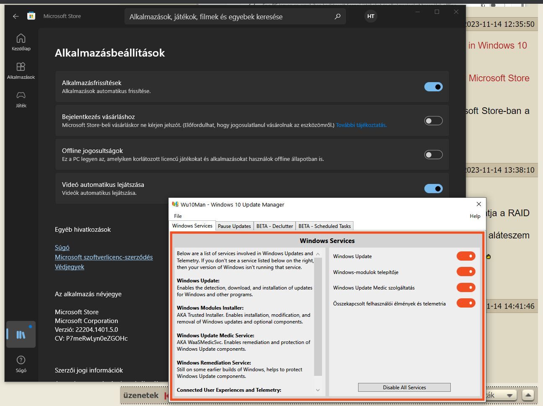The image size is (543, 406).
Task: Enable Offline jogosultságok switch
Action: click(434, 155)
